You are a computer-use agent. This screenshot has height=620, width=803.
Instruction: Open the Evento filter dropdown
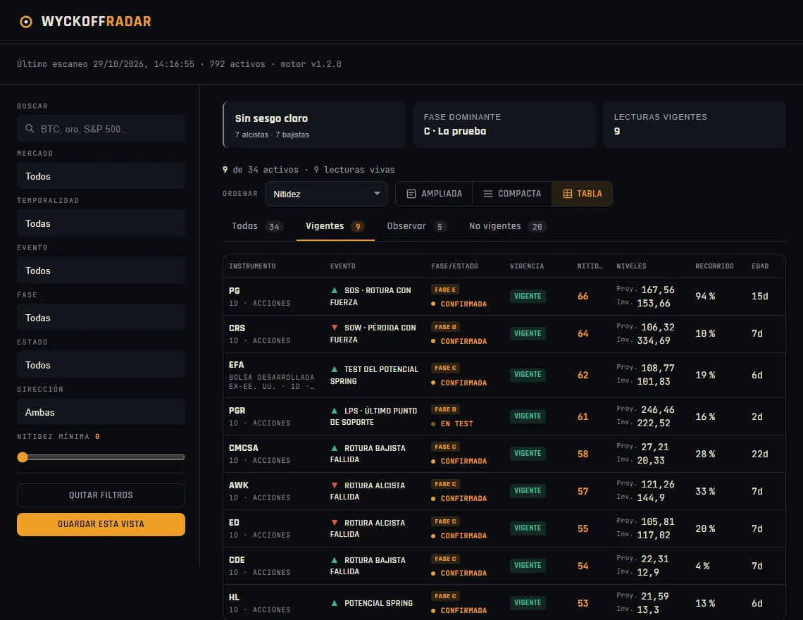point(101,270)
